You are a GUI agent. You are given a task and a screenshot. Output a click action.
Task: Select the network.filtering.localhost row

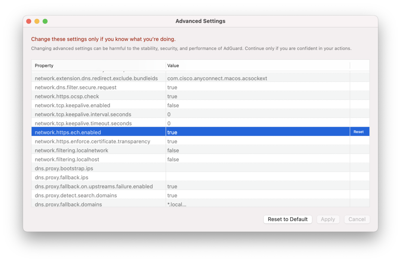point(94,159)
